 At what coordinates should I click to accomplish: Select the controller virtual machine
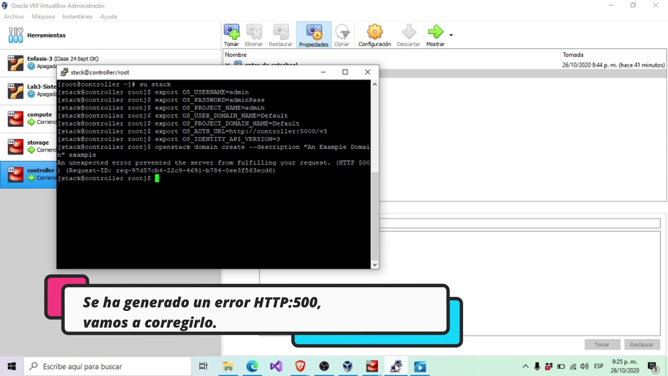coord(29,174)
